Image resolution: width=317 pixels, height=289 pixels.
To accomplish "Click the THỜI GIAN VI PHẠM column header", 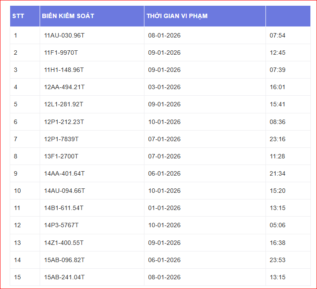I will tap(177, 16).
